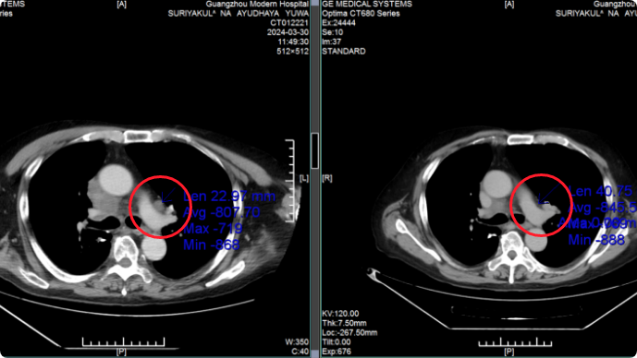Select the 'Avg -807.70' measurement label

pos(221,212)
